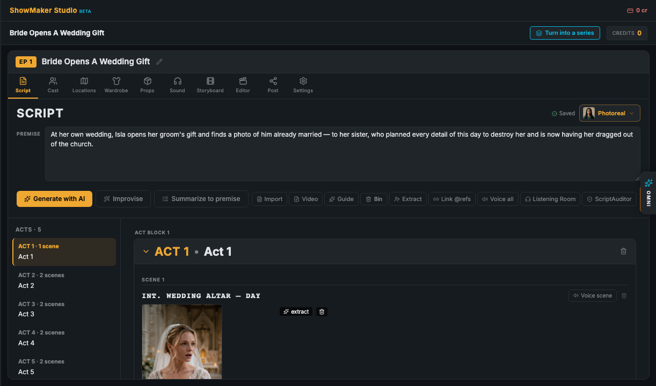The image size is (656, 386).
Task: Click Summarize to premise button
Action: pos(201,199)
